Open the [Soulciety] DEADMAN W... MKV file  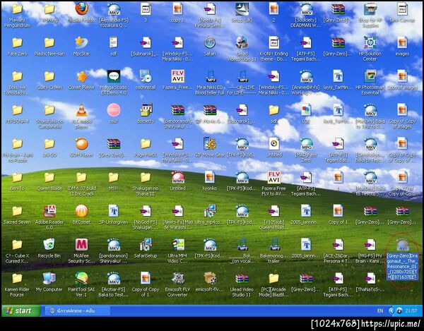click(306, 9)
